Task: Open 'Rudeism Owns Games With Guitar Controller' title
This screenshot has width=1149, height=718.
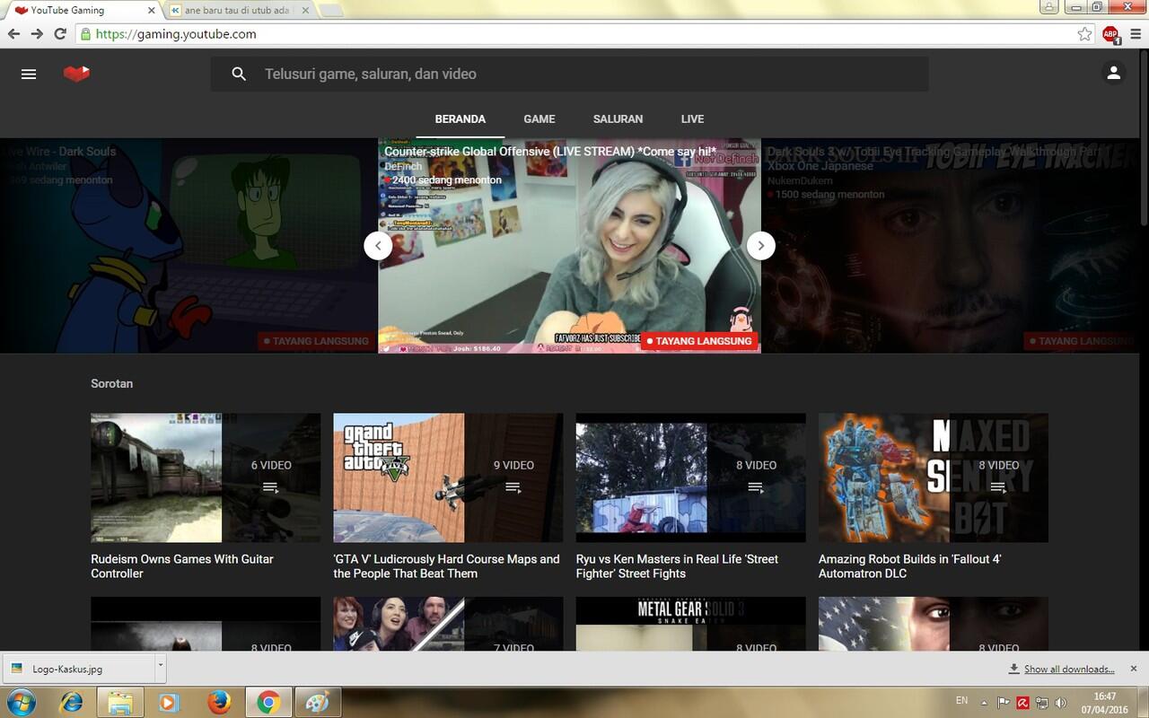Action: (182, 566)
